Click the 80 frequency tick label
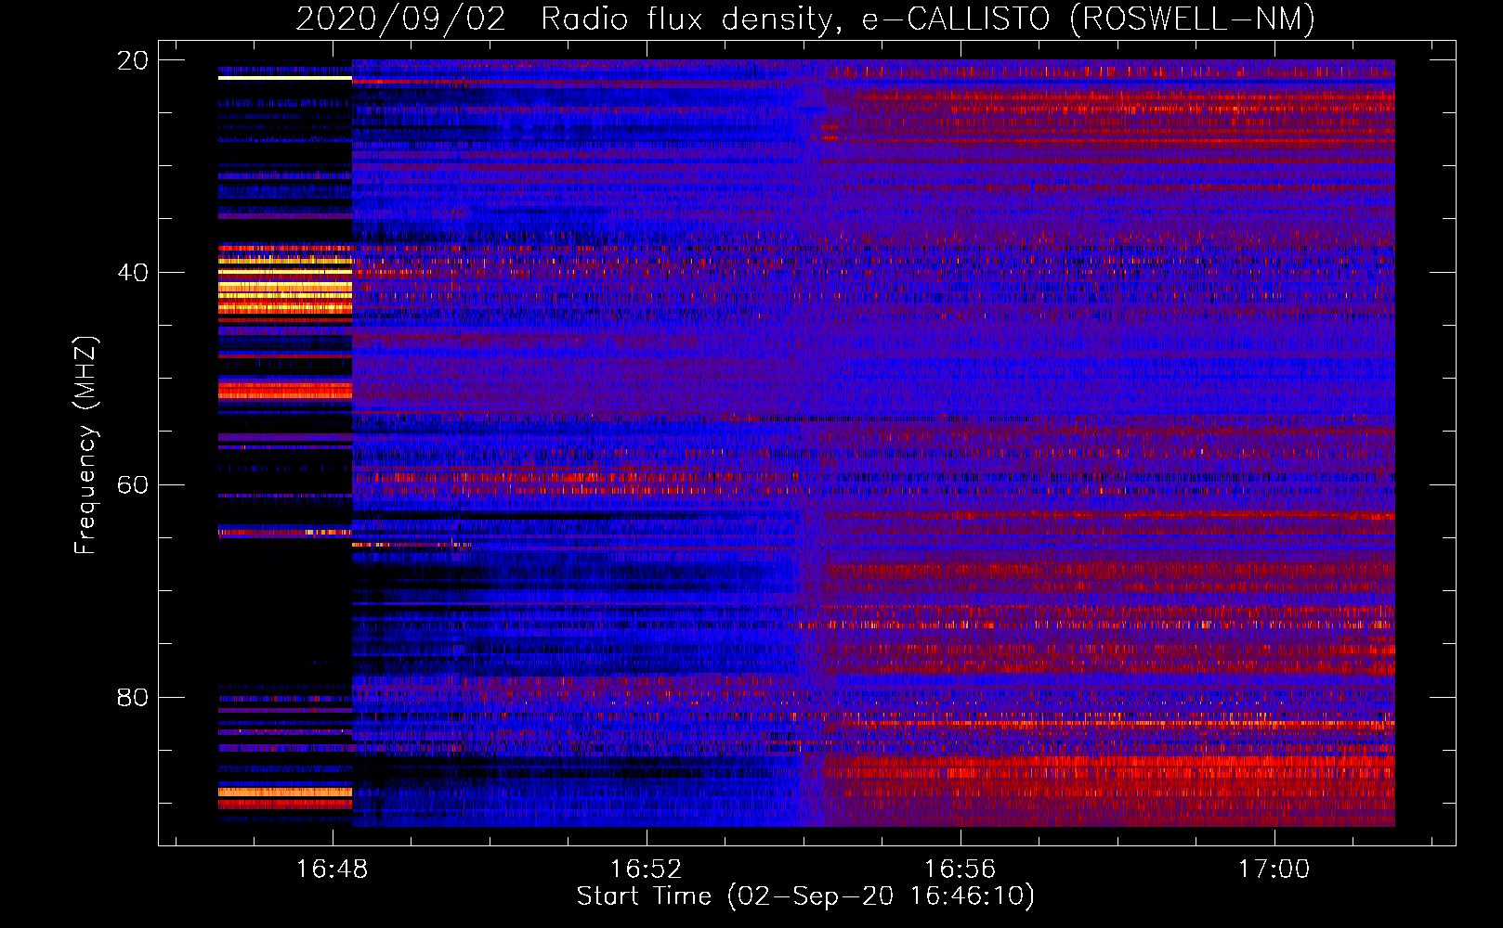 click(x=132, y=697)
